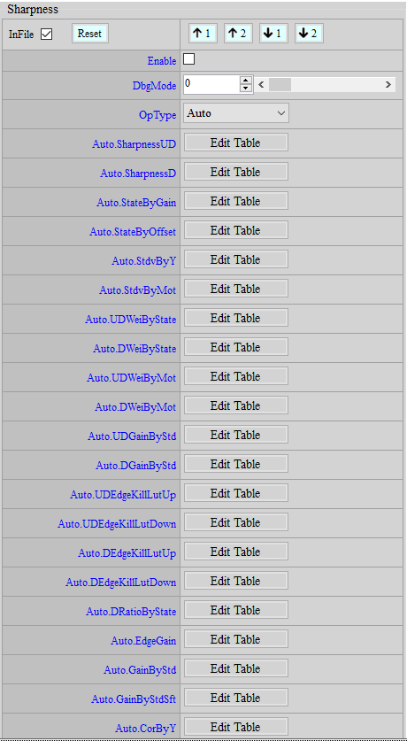Click the DbgMode slider thumb

[280, 85]
